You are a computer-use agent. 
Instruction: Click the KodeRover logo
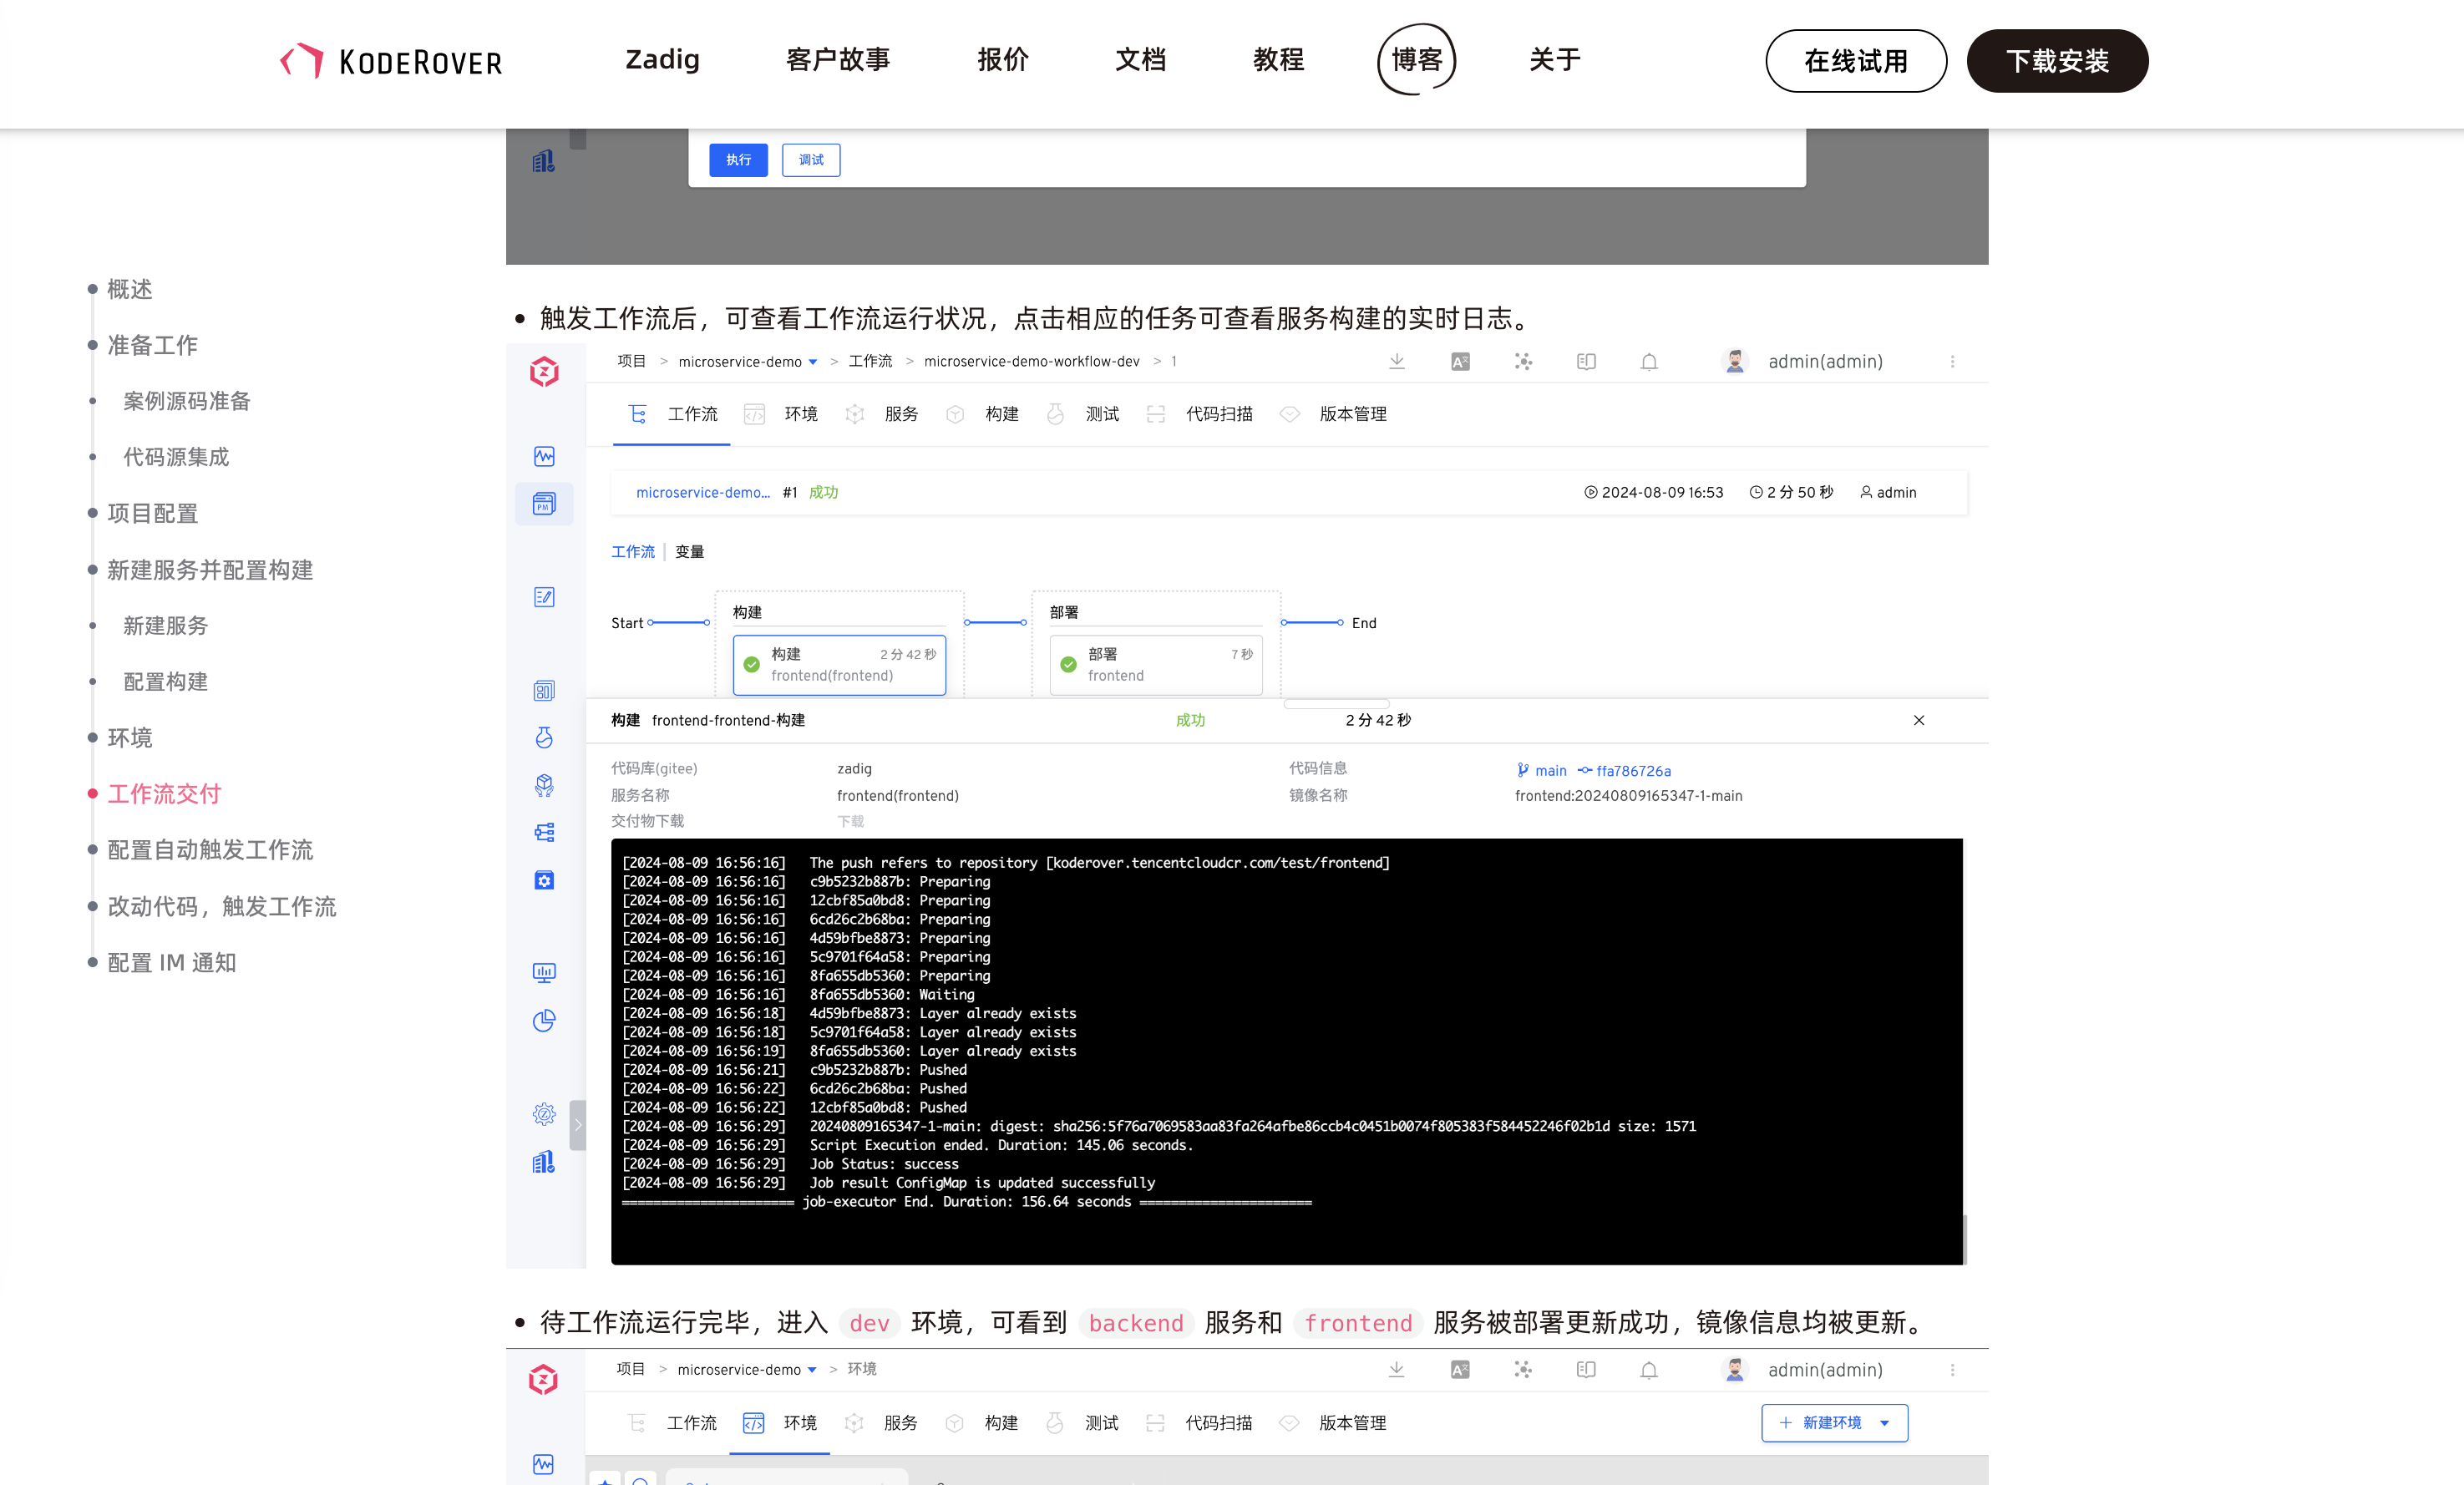391,61
